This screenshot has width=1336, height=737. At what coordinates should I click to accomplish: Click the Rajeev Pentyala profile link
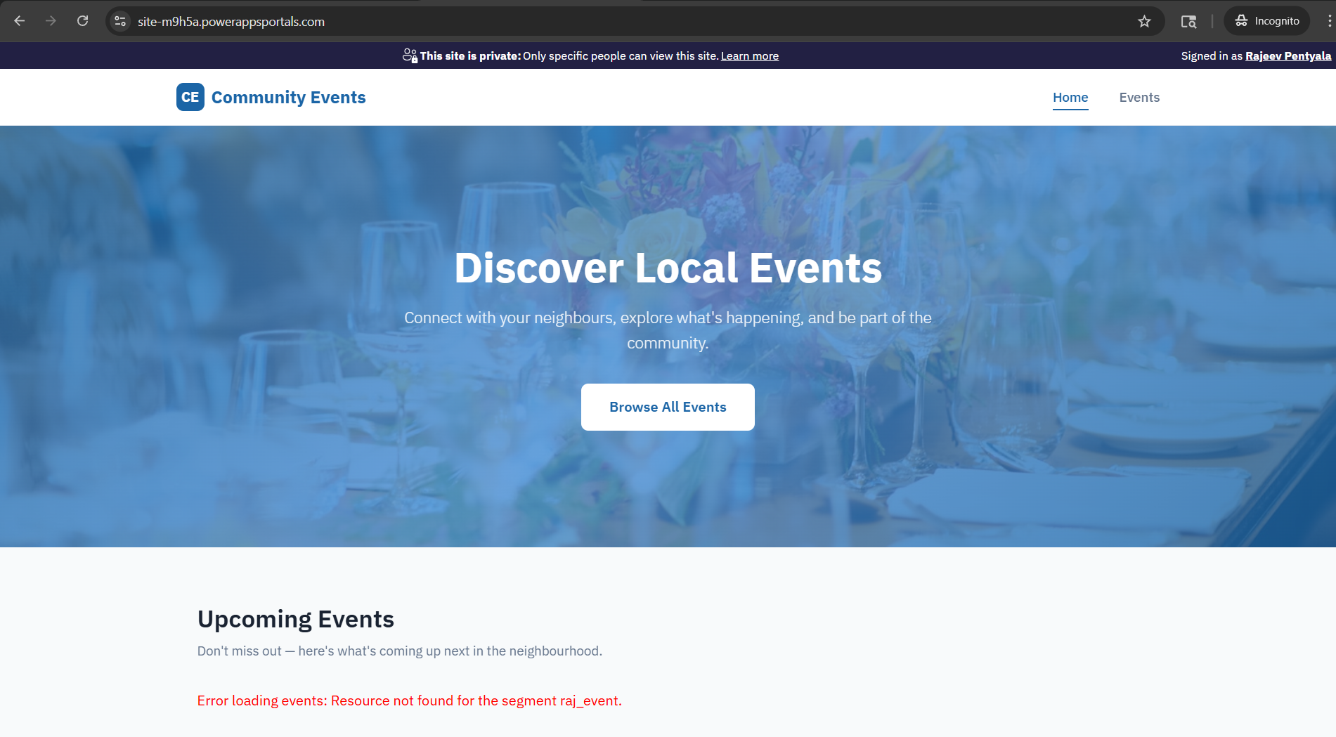[1288, 56]
